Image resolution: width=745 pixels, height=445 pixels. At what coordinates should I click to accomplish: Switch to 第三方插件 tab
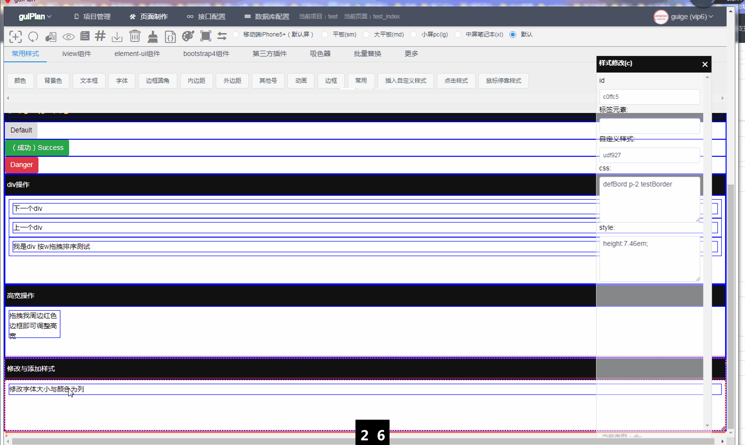(x=270, y=54)
